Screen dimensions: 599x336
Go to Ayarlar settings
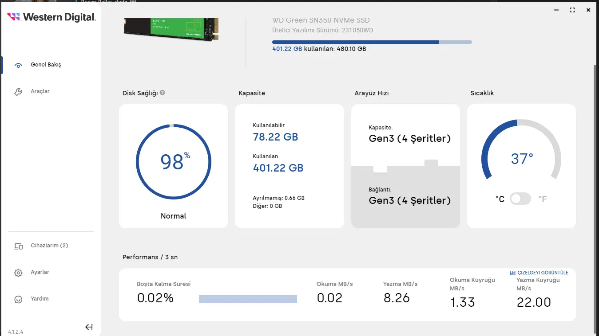click(x=40, y=272)
